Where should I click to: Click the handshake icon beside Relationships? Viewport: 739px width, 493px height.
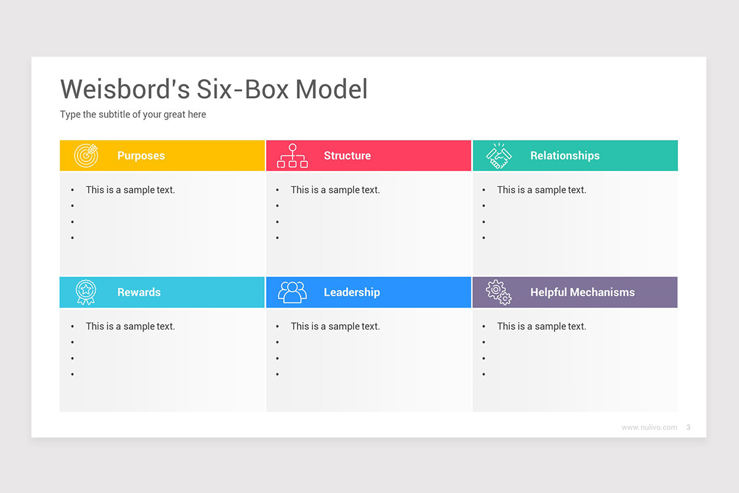(498, 155)
